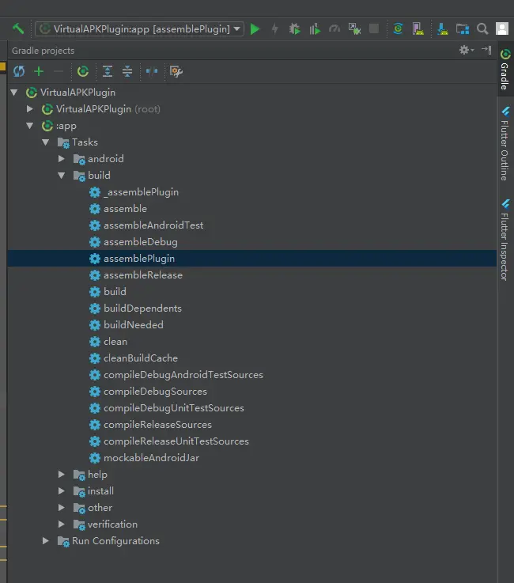This screenshot has height=583, width=514.
Task: Expand the install task group
Action: [62, 491]
